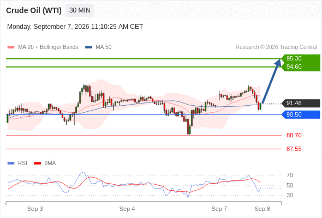This screenshot has width=322, height=218.
Task: Click the Trading Central research credit text
Action: [x=276, y=47]
